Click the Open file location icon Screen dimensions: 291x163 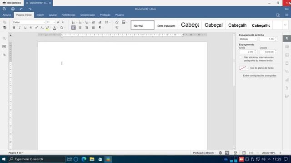pos(278,15)
